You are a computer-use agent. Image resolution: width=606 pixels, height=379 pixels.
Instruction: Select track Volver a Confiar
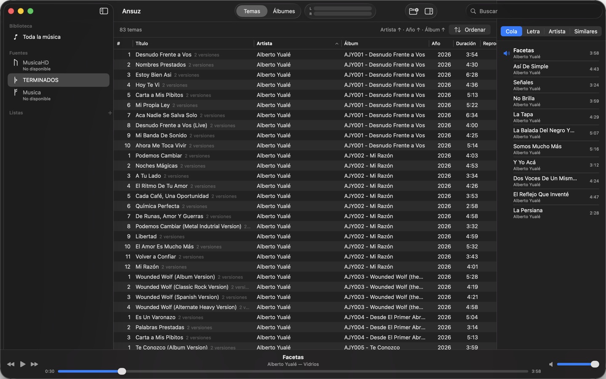pyautogui.click(x=305, y=257)
